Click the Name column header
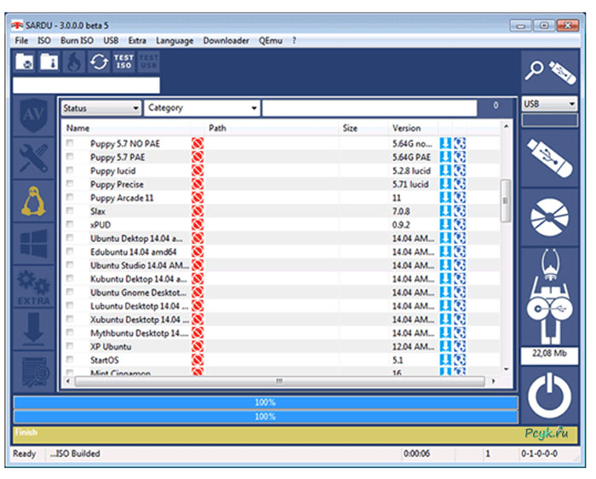 point(78,128)
